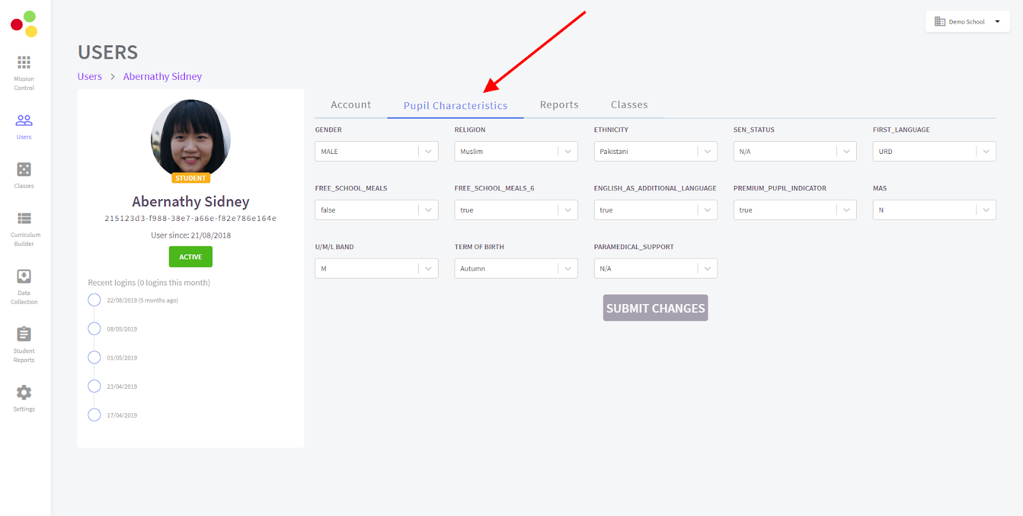Click the Users sidebar icon

coord(24,126)
